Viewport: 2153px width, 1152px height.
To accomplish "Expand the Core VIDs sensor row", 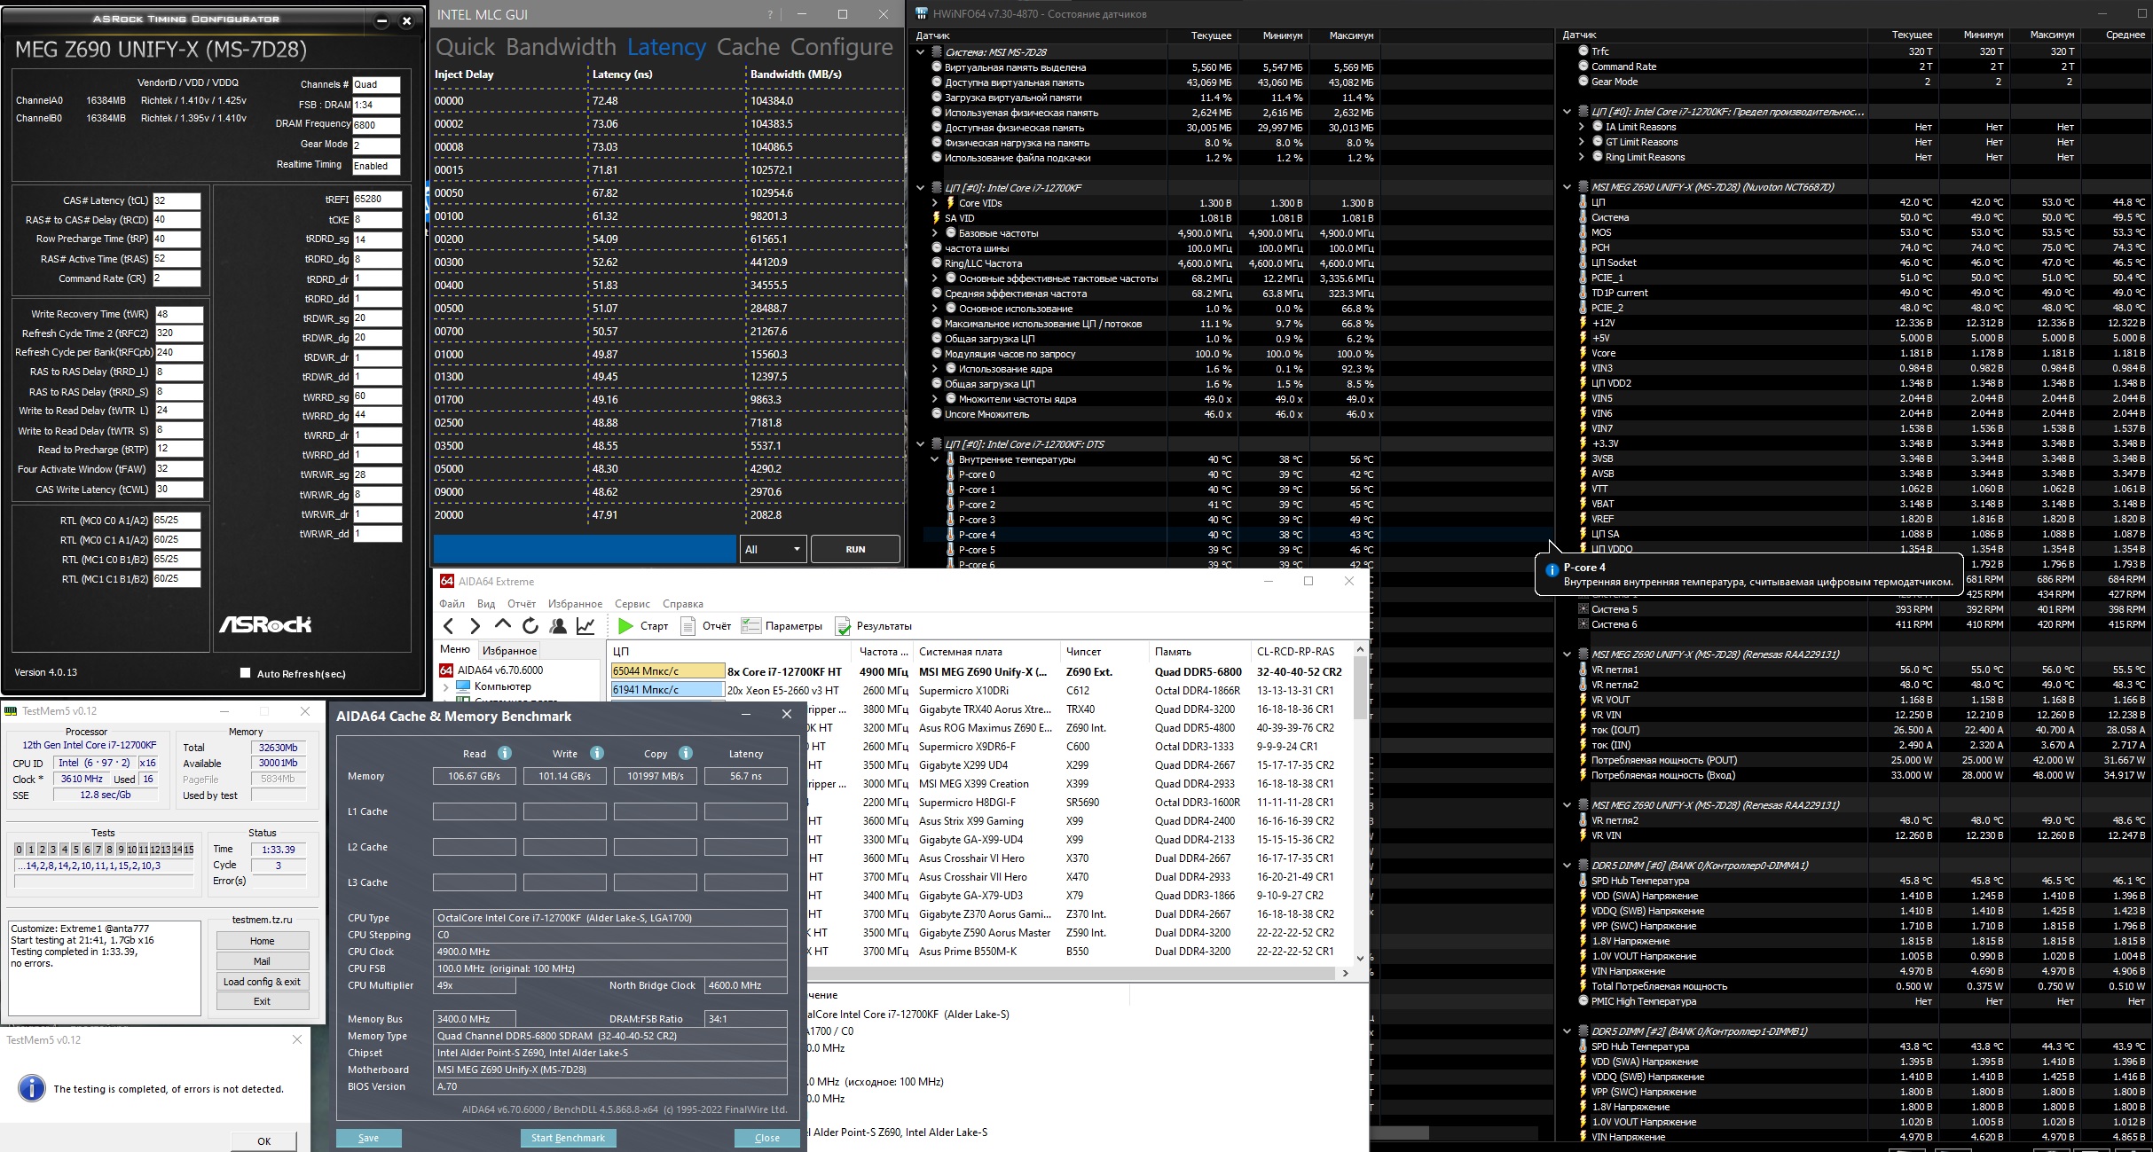I will 934,203.
